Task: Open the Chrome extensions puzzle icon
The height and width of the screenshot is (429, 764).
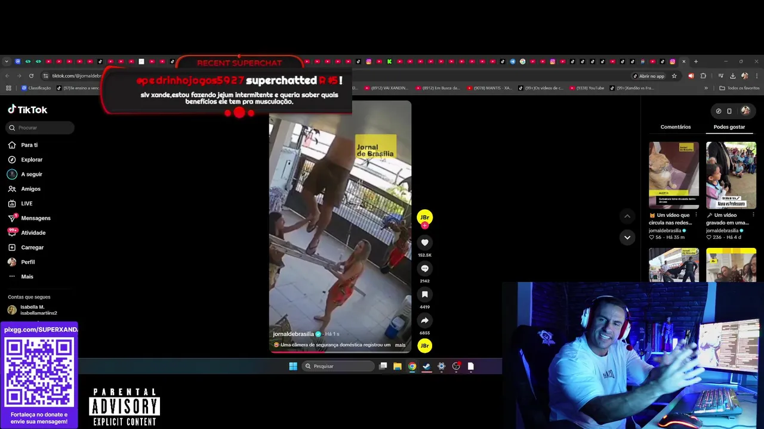Action: coord(703,76)
